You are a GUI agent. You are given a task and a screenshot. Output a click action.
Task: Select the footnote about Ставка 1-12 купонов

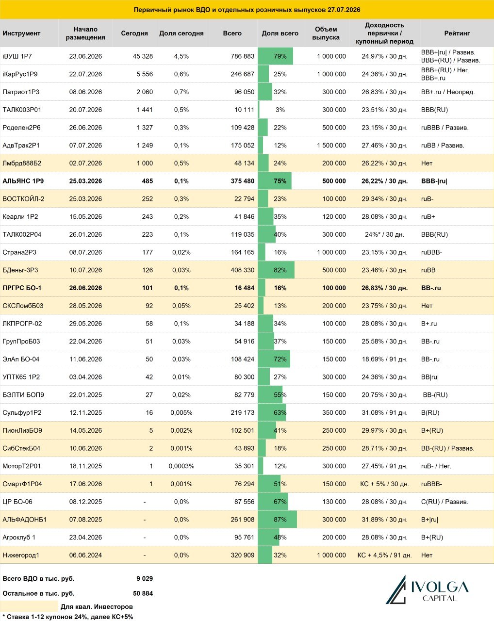point(67,617)
